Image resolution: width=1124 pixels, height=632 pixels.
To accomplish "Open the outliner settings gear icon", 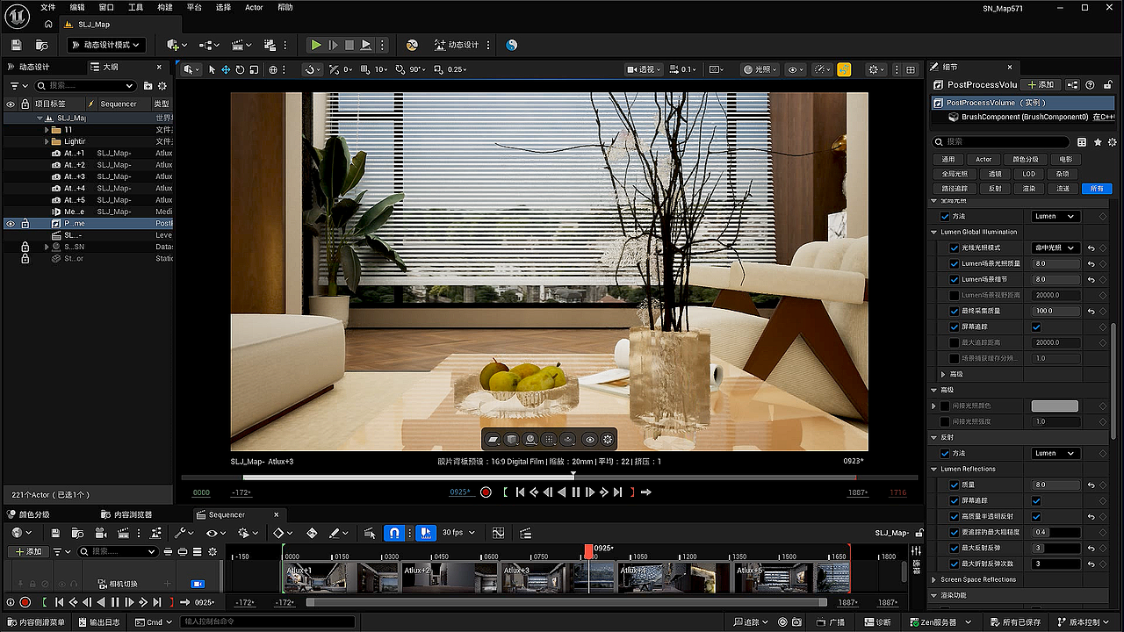I will (162, 85).
